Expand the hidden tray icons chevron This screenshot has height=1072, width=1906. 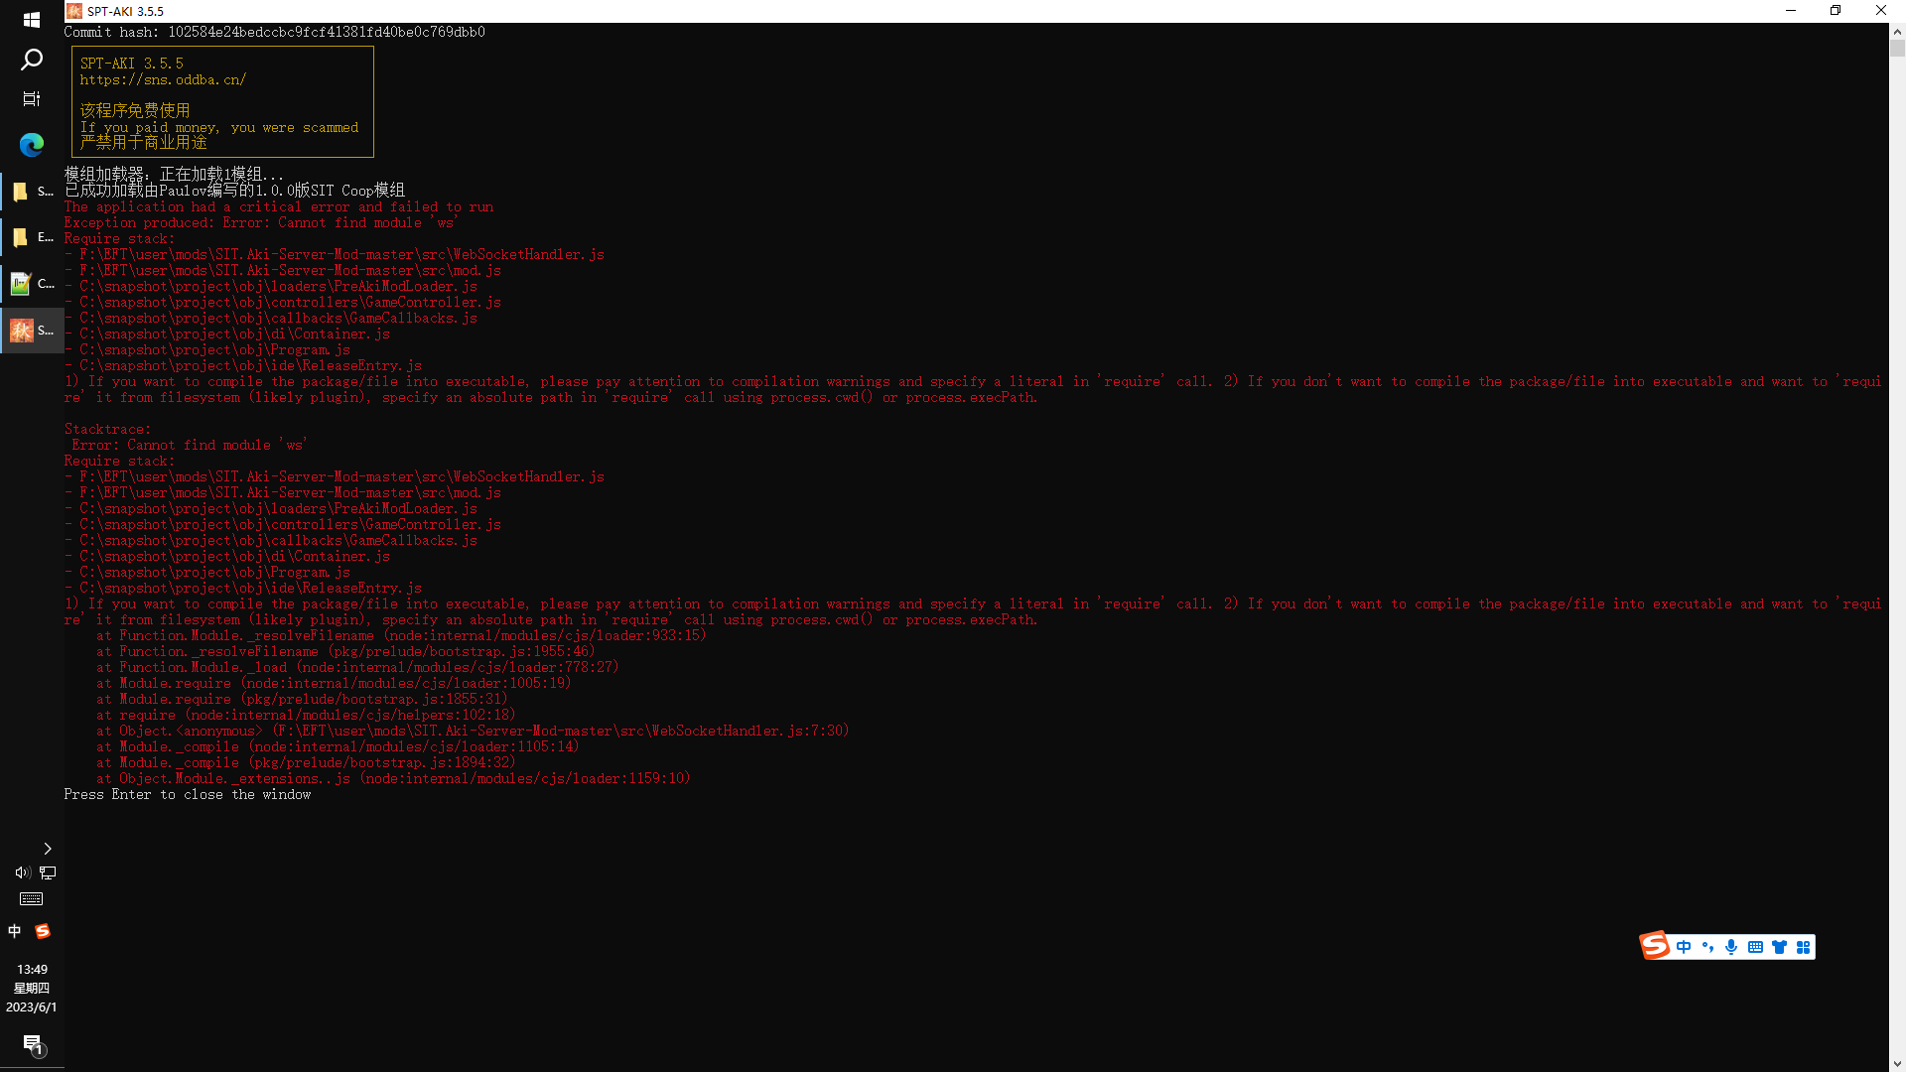click(x=47, y=849)
